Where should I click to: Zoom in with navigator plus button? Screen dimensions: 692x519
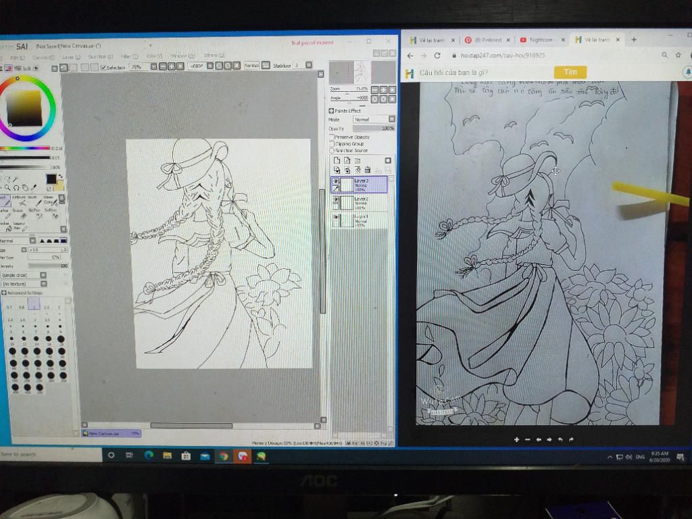pyautogui.click(x=384, y=90)
